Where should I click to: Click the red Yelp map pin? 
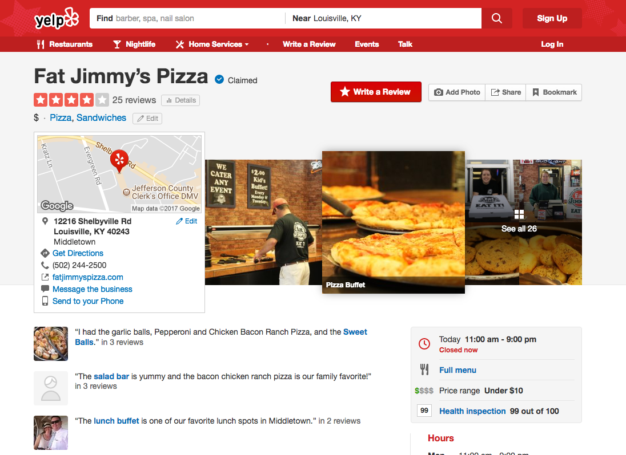pyautogui.click(x=119, y=161)
